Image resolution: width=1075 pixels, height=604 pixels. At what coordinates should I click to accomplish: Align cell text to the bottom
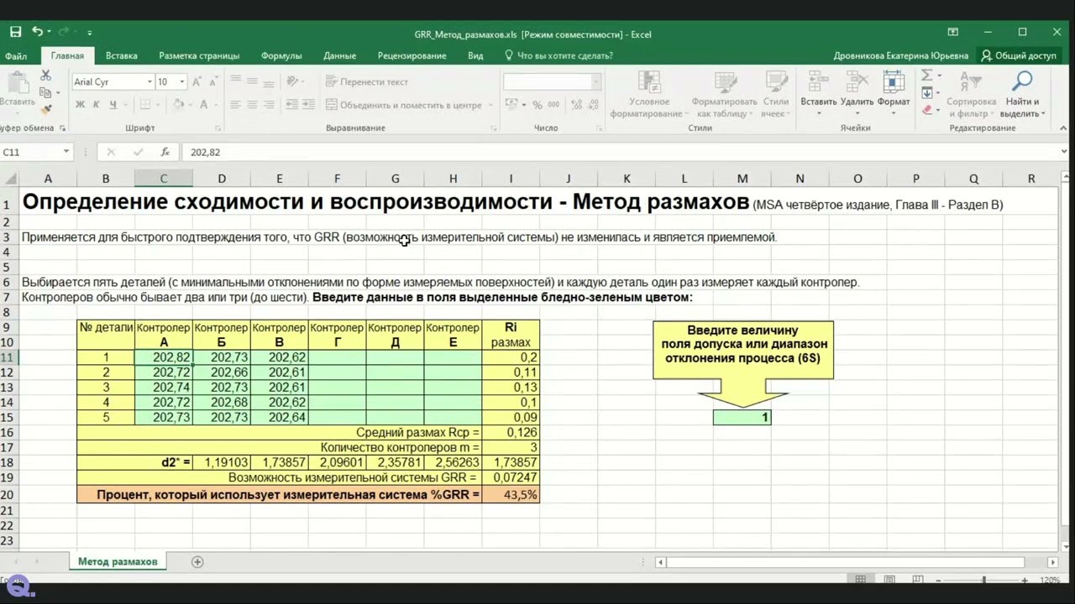coord(268,81)
